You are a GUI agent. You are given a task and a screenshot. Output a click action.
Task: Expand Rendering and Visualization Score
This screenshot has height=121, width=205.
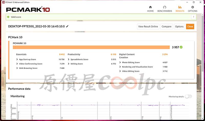[120, 67]
